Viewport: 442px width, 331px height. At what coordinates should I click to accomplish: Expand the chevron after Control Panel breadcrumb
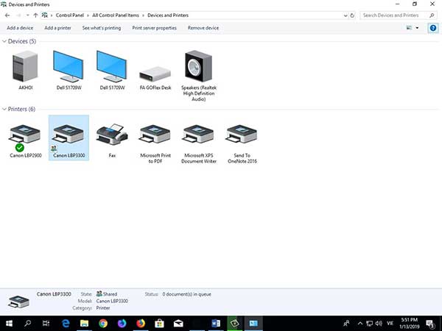tap(88, 15)
